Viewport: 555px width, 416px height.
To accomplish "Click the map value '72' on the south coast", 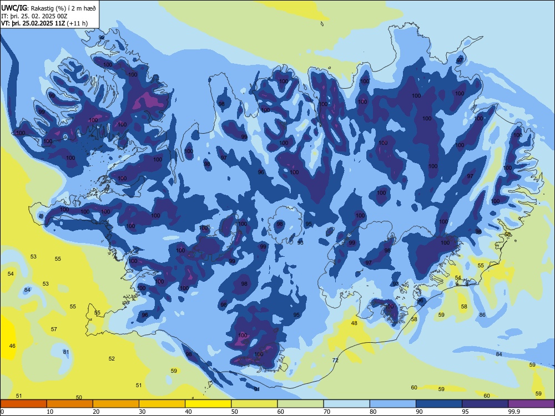I will (x=335, y=360).
